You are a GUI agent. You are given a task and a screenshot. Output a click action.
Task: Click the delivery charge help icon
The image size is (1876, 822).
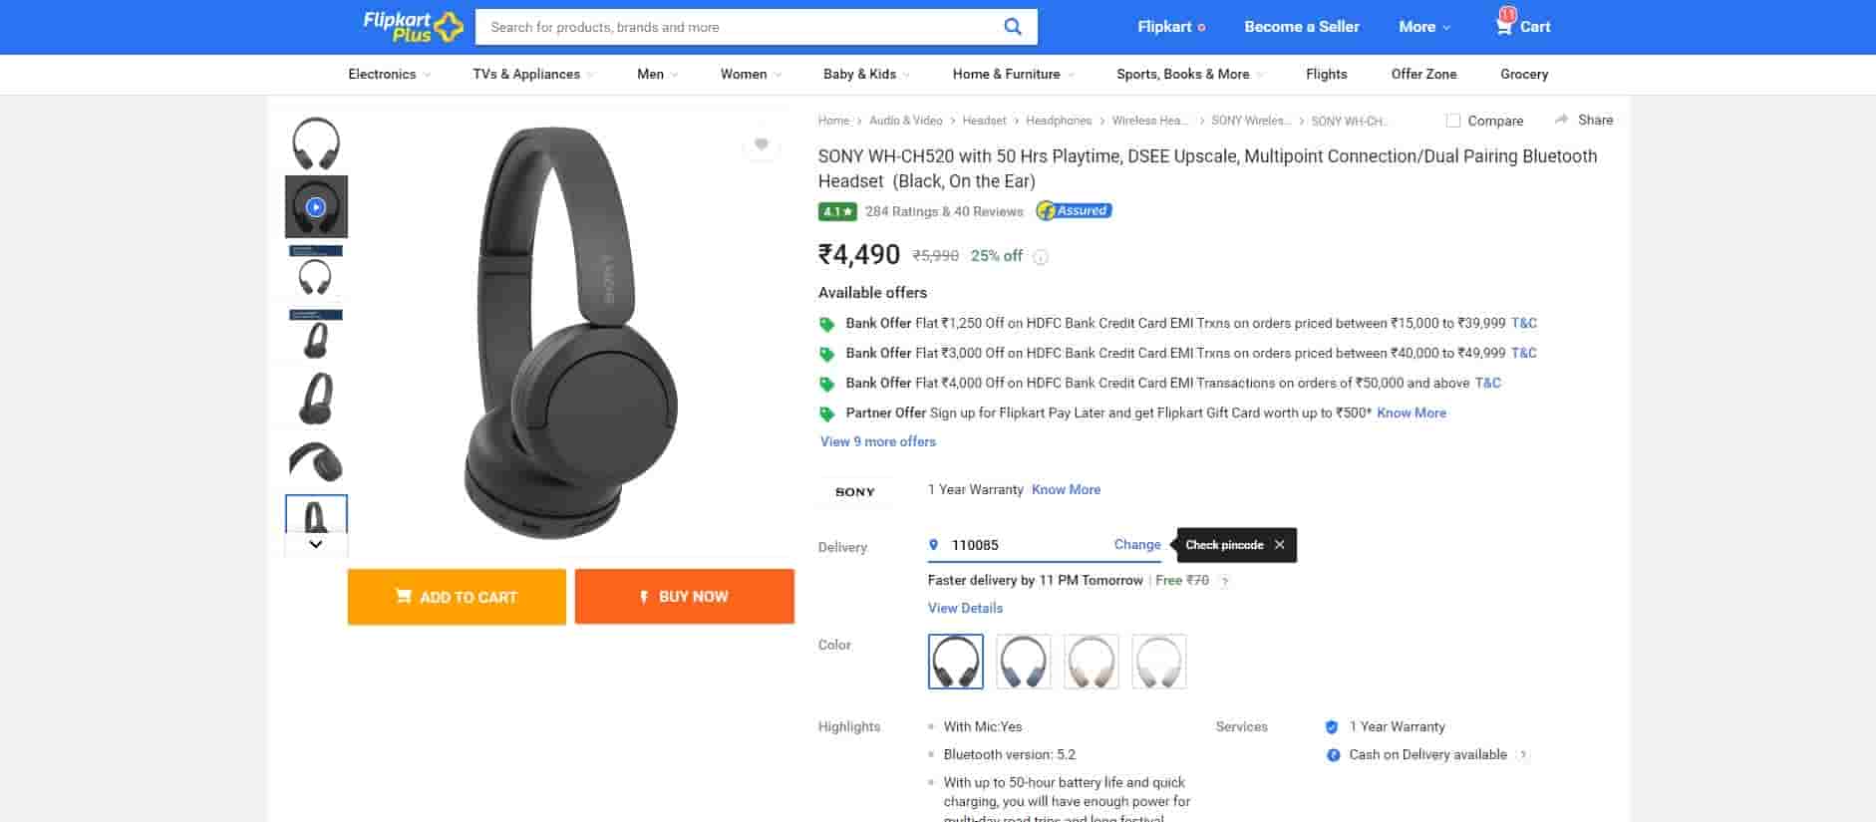click(1225, 581)
